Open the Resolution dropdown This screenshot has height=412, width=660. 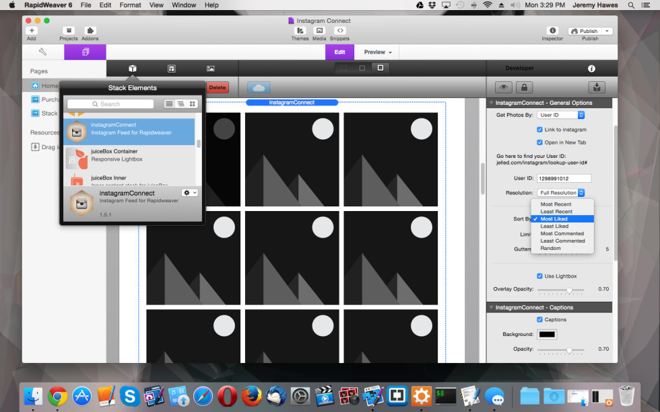560,193
